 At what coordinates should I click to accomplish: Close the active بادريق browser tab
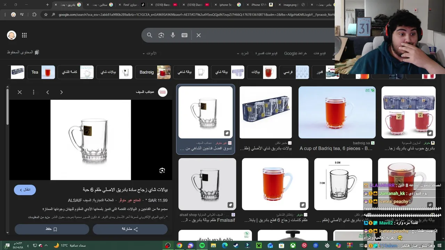pyautogui.click(x=56, y=5)
